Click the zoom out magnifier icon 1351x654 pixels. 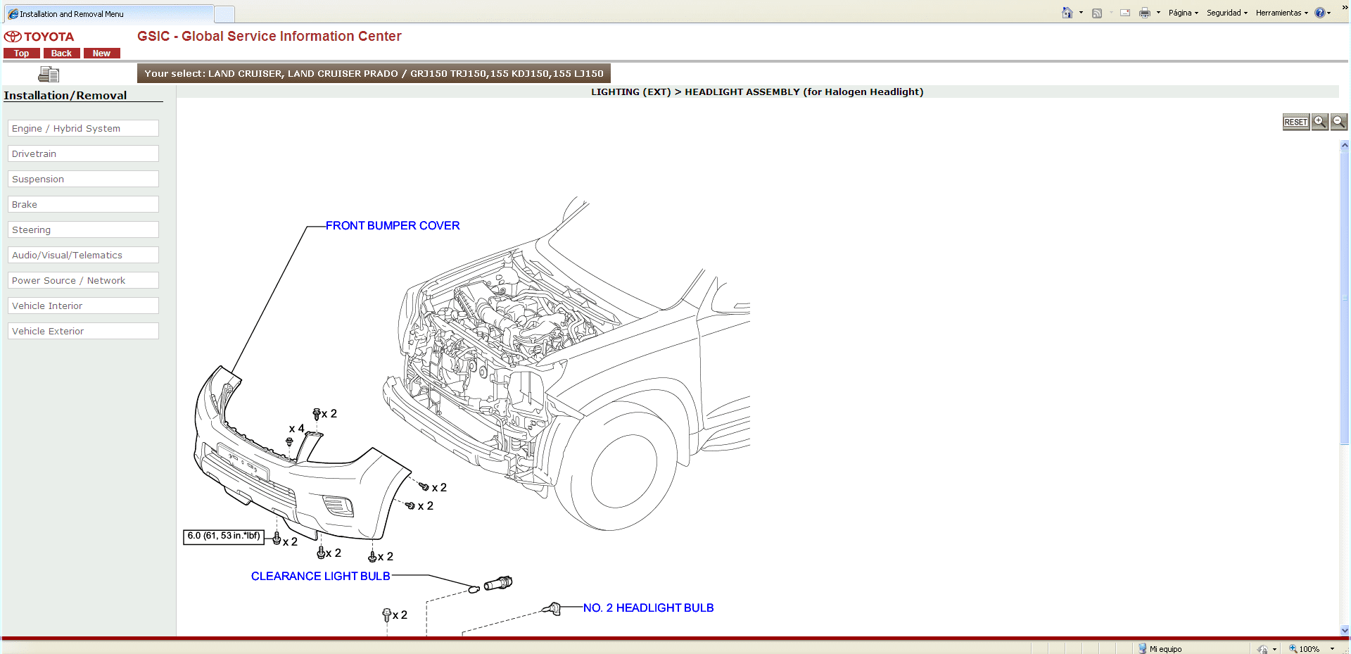(x=1338, y=122)
